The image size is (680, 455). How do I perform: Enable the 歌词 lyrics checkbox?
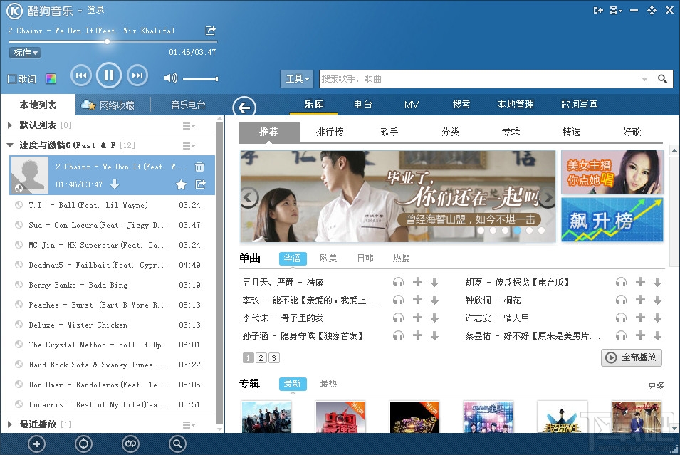pyautogui.click(x=12, y=79)
